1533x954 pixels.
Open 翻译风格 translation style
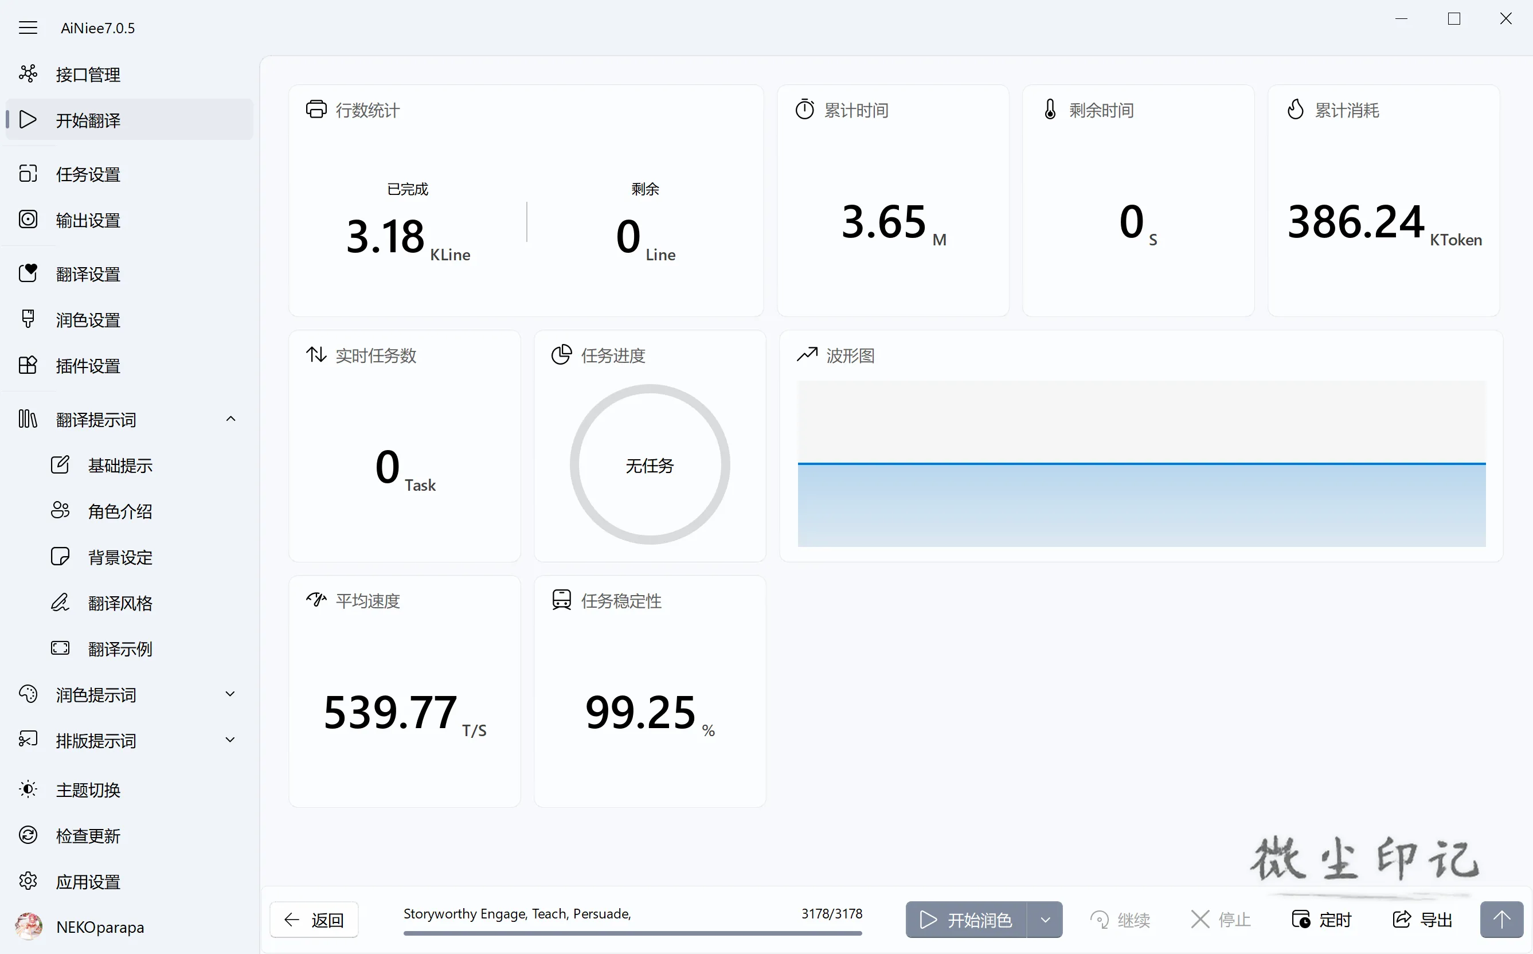coord(130,603)
